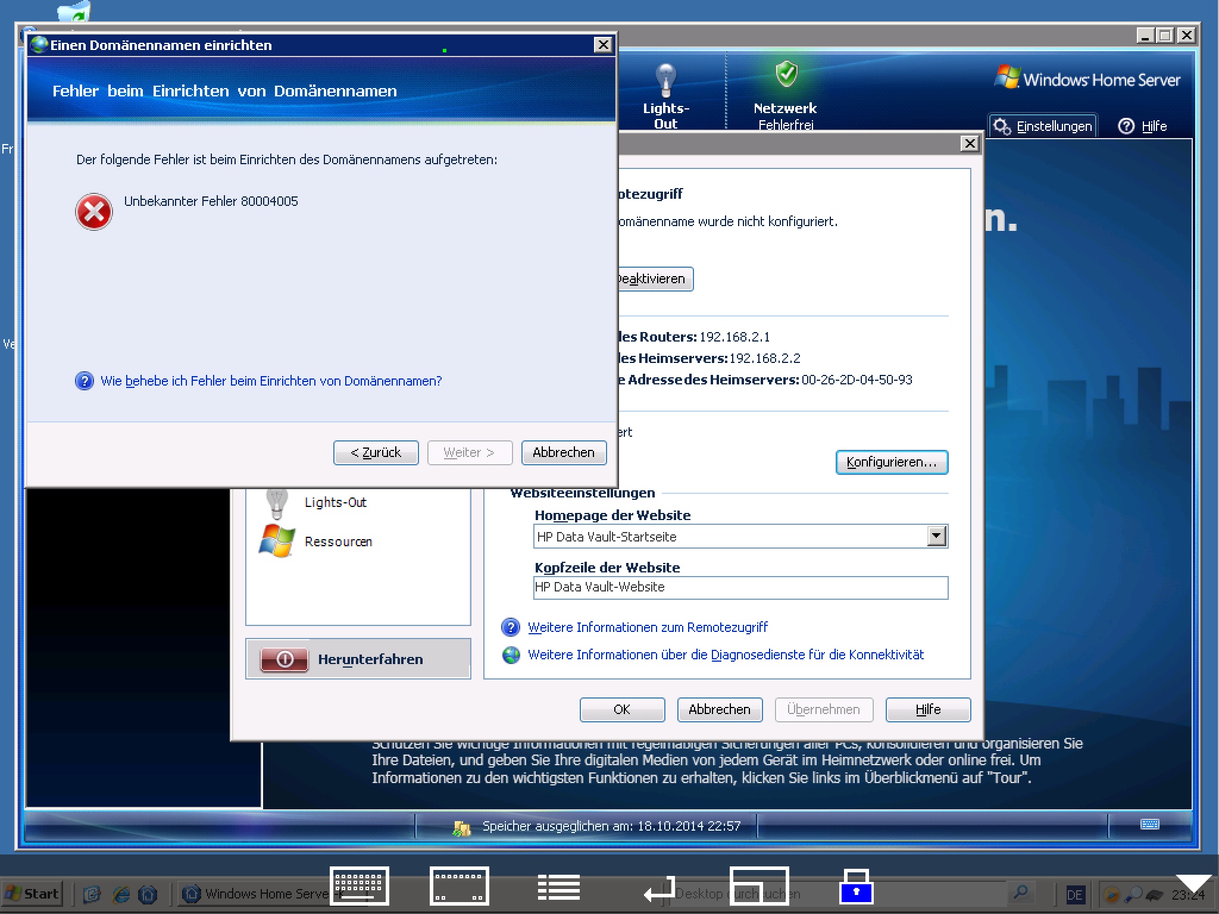Click the first colored system tray icon
This screenshot has width=1219, height=914.
(x=1111, y=894)
